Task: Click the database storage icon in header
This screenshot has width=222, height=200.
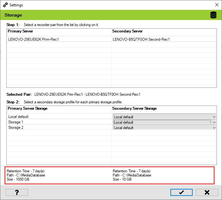Action: pyautogui.click(x=213, y=15)
